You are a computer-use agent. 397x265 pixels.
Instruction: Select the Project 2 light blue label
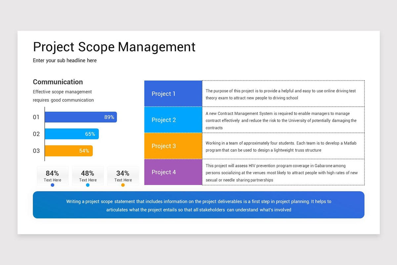pos(173,120)
